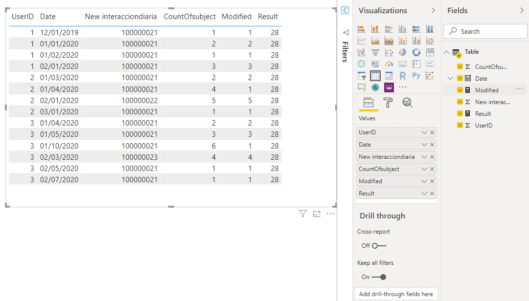This screenshot has width=529, height=301.
Task: Select the globe map visual
Action: pos(361,64)
